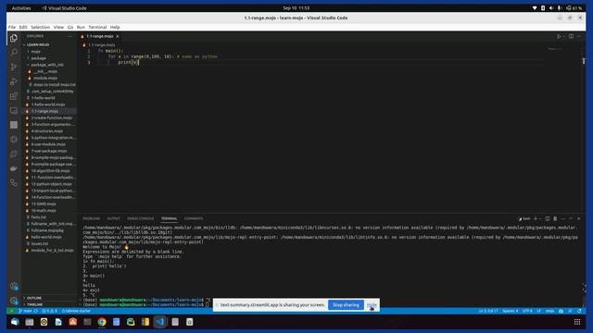Add a new terminal with plus icon
The image size is (593, 333).
536,218
